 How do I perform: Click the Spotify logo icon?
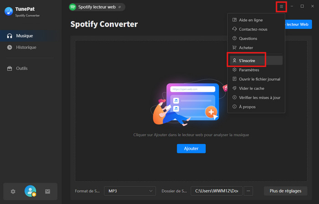(72, 7)
